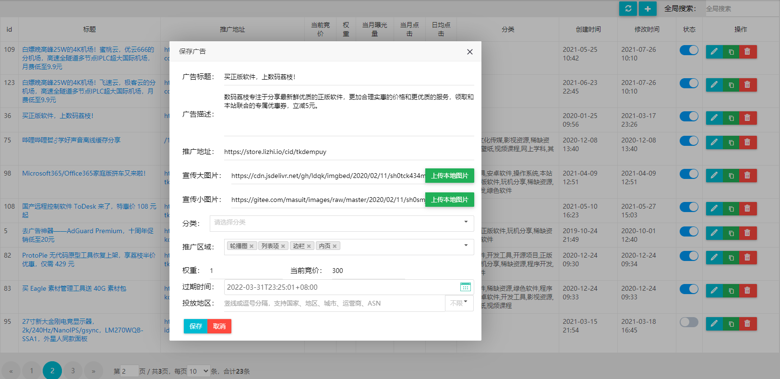Toggle the status switch for row 109
The image size is (780, 379).
point(689,50)
